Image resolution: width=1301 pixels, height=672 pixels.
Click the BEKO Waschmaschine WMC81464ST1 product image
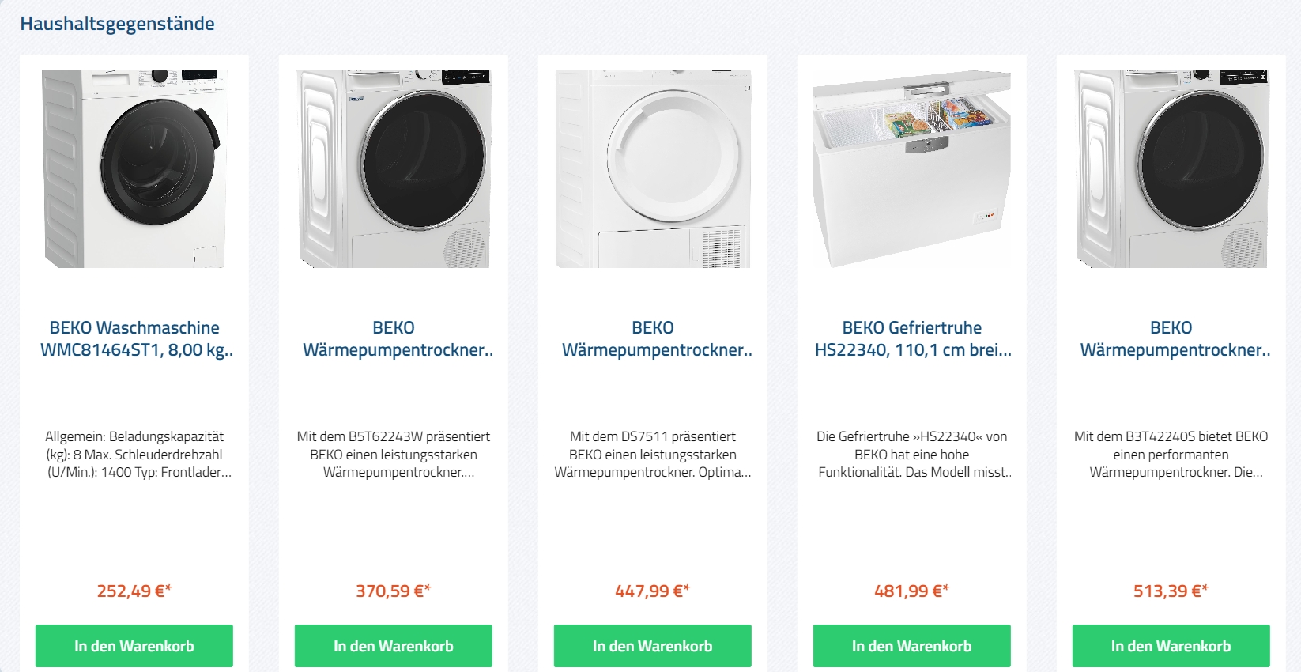click(x=134, y=169)
